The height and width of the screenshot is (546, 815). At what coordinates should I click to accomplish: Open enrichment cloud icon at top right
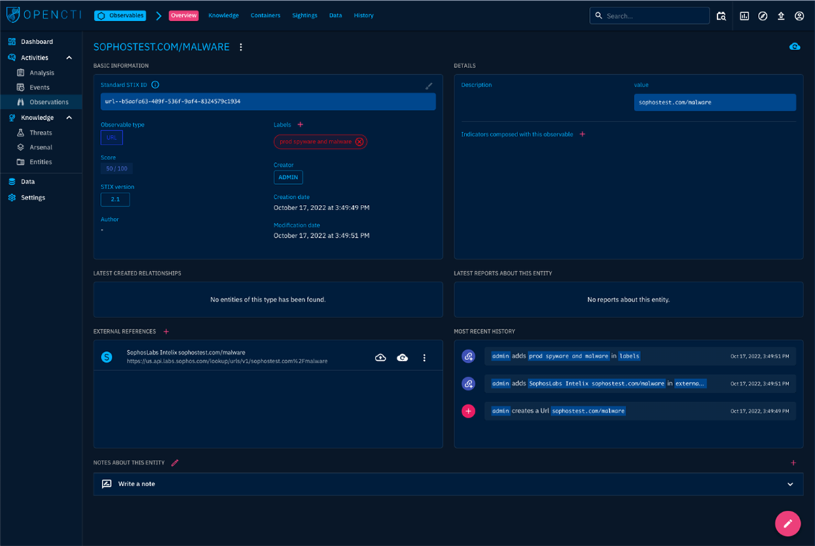pos(794,47)
